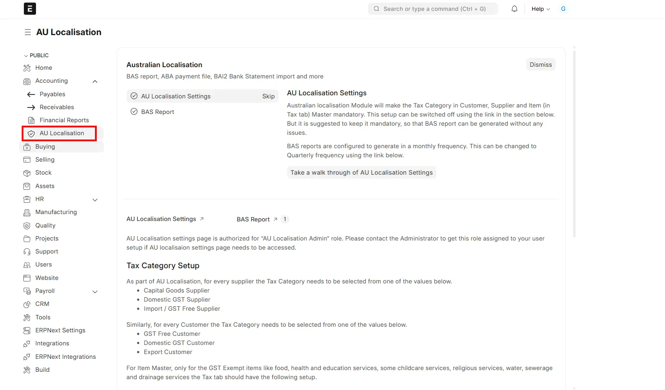Click the BAS Report count badge

285,219
